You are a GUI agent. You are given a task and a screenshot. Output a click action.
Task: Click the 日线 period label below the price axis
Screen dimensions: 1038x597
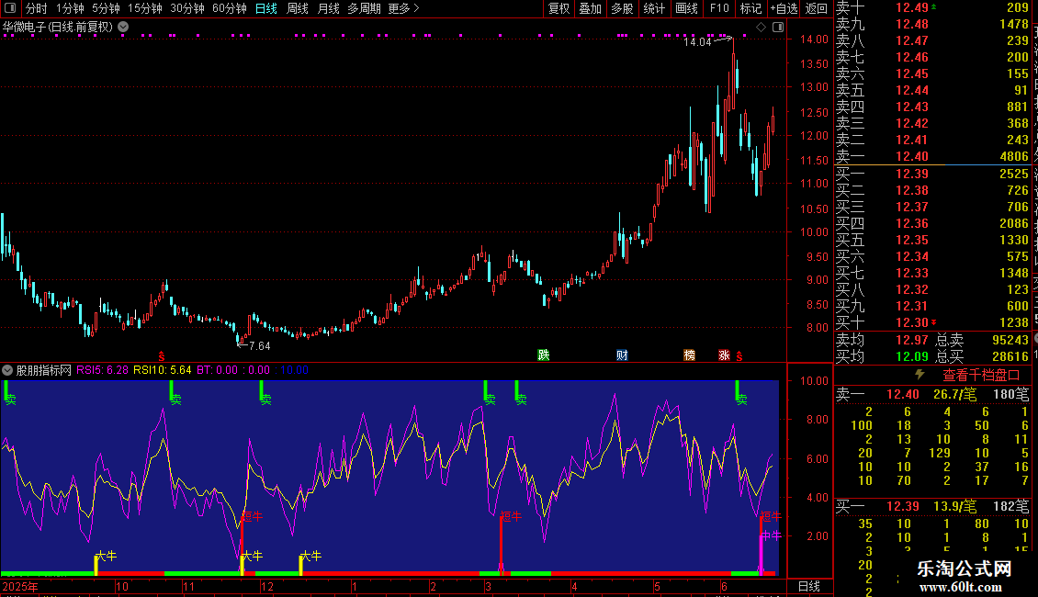click(809, 586)
